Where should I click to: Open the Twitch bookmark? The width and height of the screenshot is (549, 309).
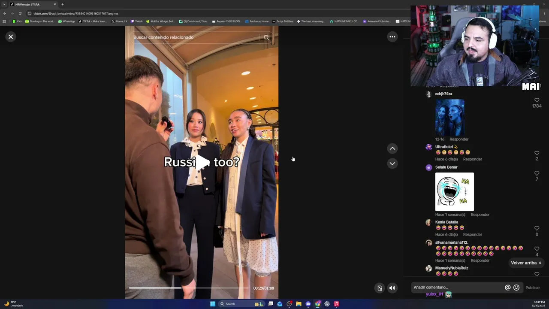[136, 21]
